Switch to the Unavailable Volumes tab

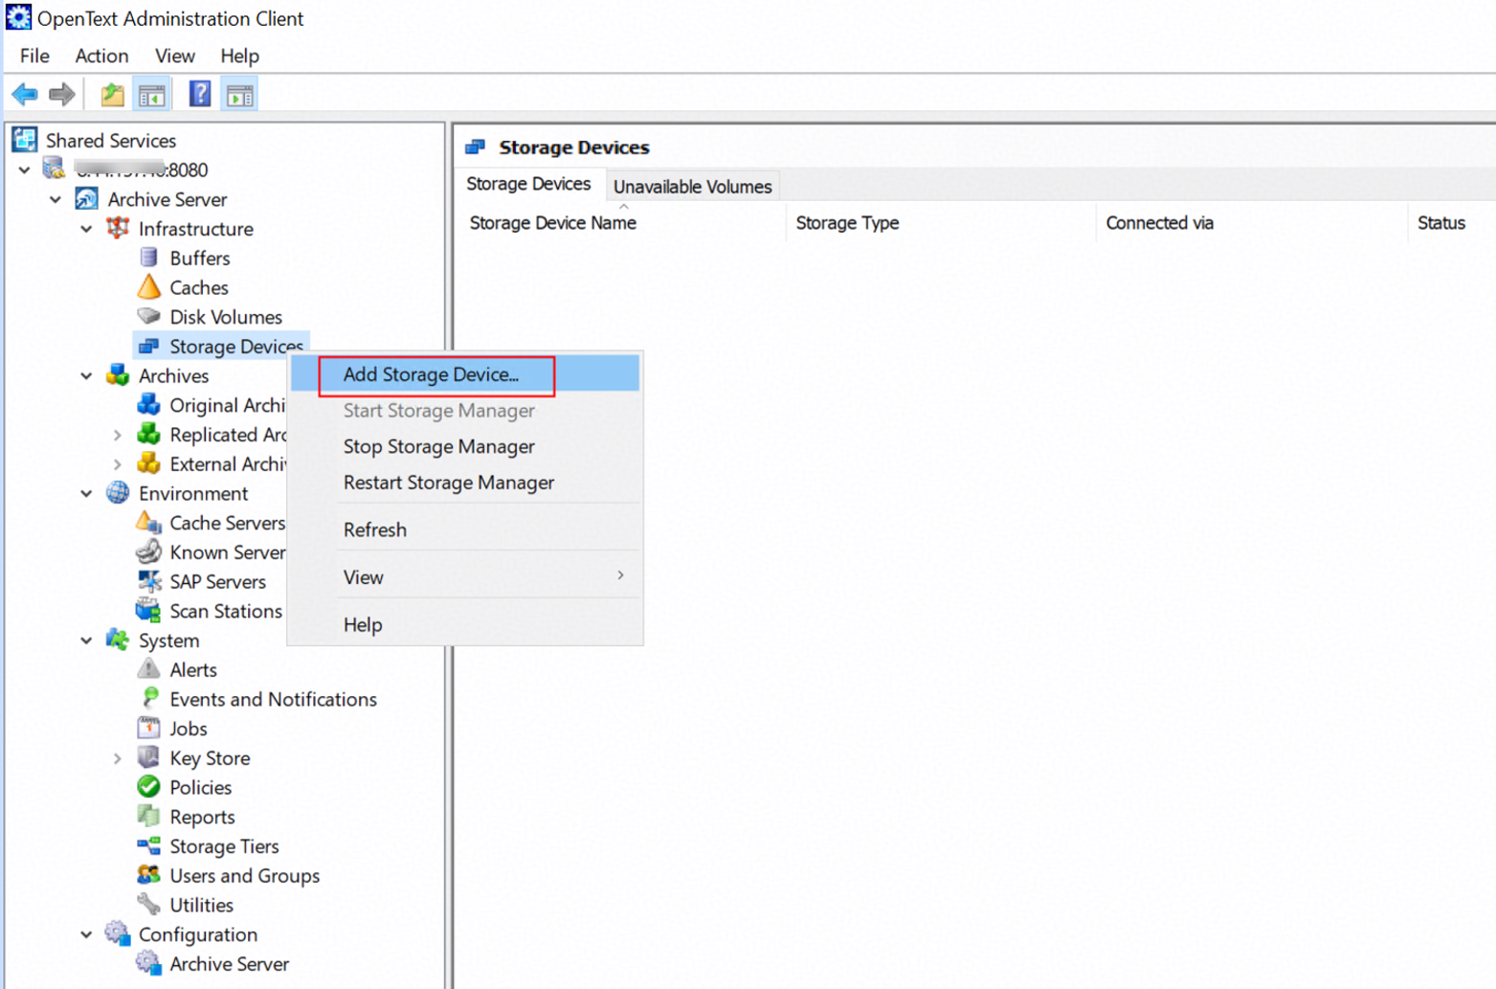pos(692,186)
